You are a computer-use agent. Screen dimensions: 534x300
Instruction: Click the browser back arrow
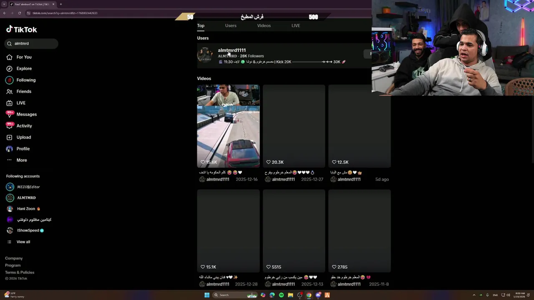pyautogui.click(x=5, y=13)
